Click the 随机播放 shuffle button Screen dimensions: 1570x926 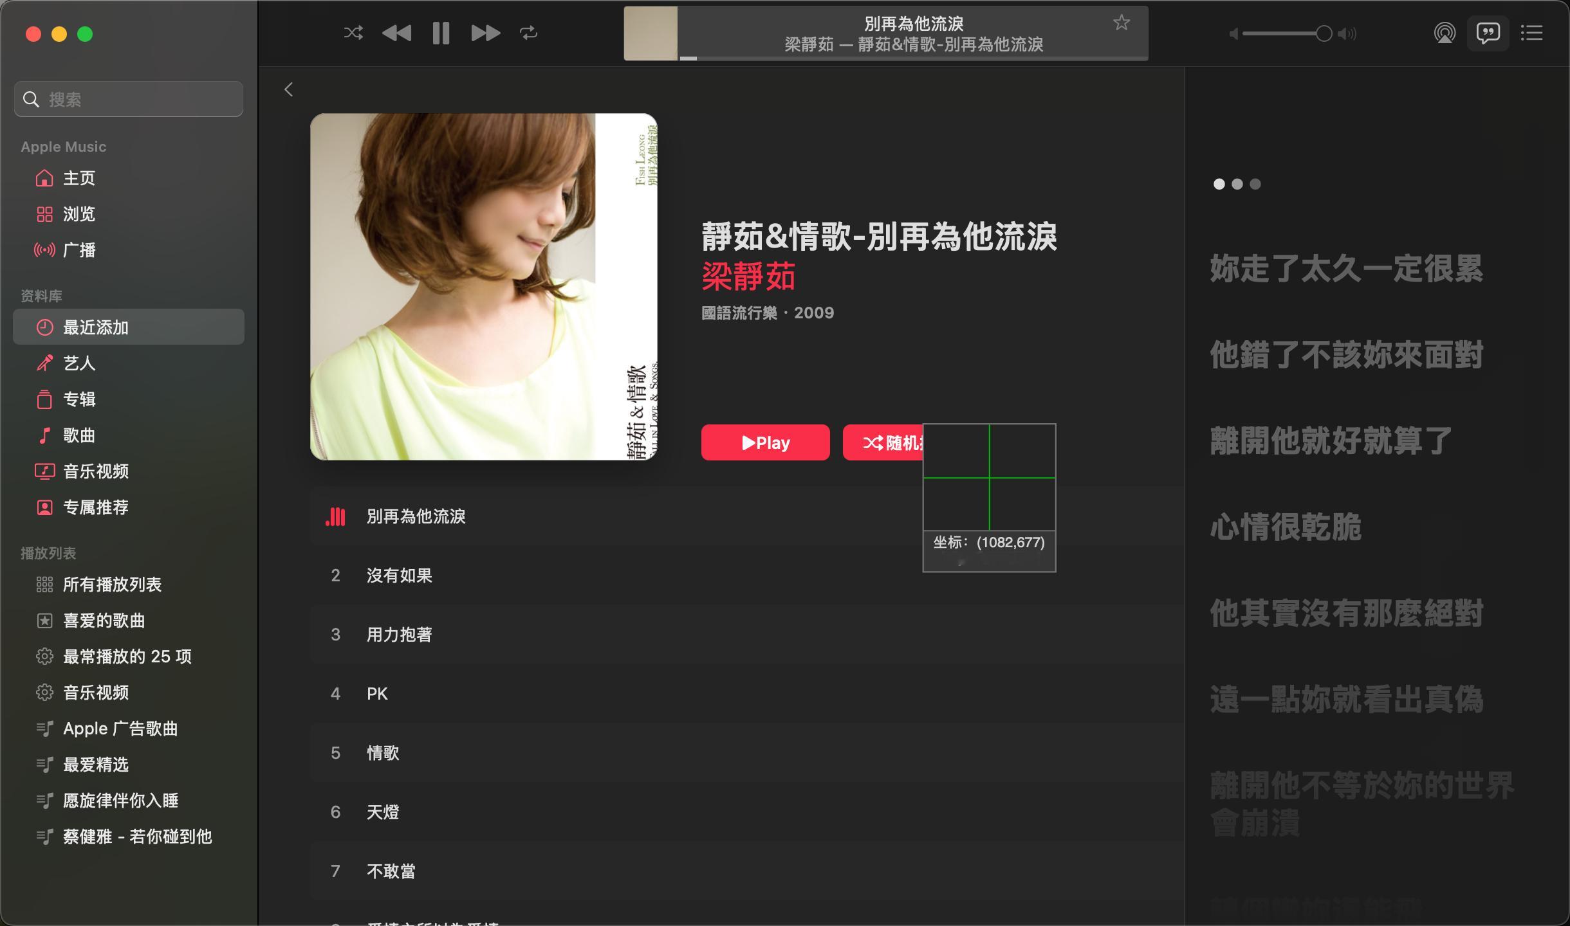coord(883,442)
